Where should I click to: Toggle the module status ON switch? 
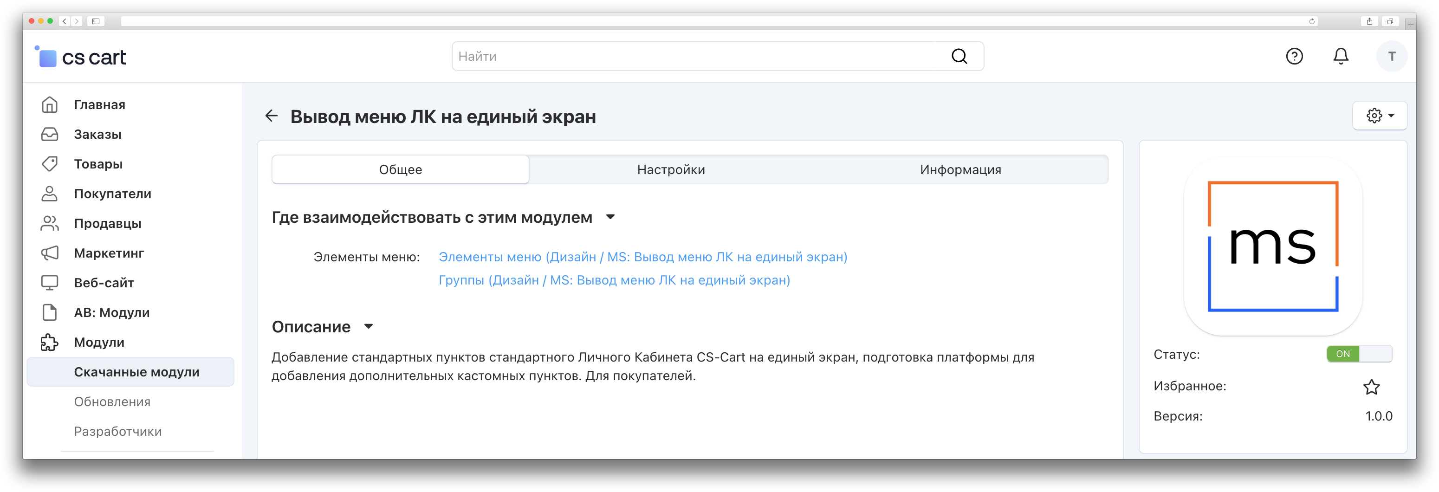[x=1359, y=354]
